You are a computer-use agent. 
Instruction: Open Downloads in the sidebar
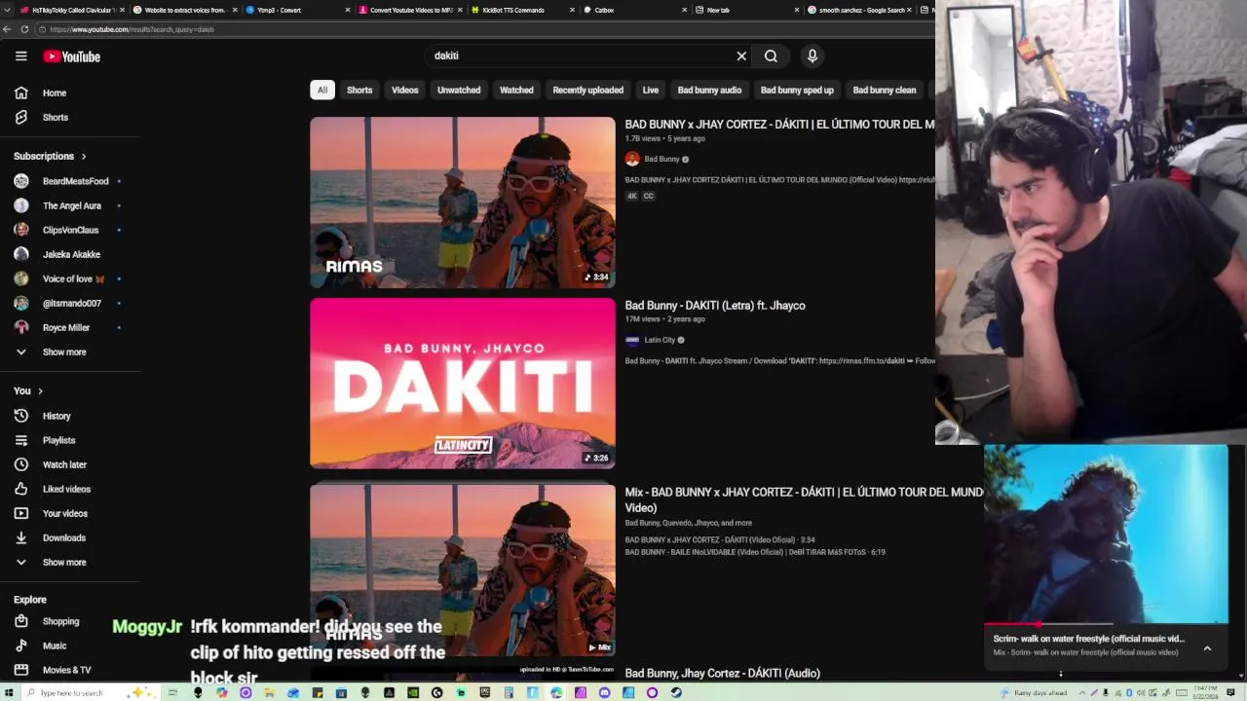(x=64, y=537)
